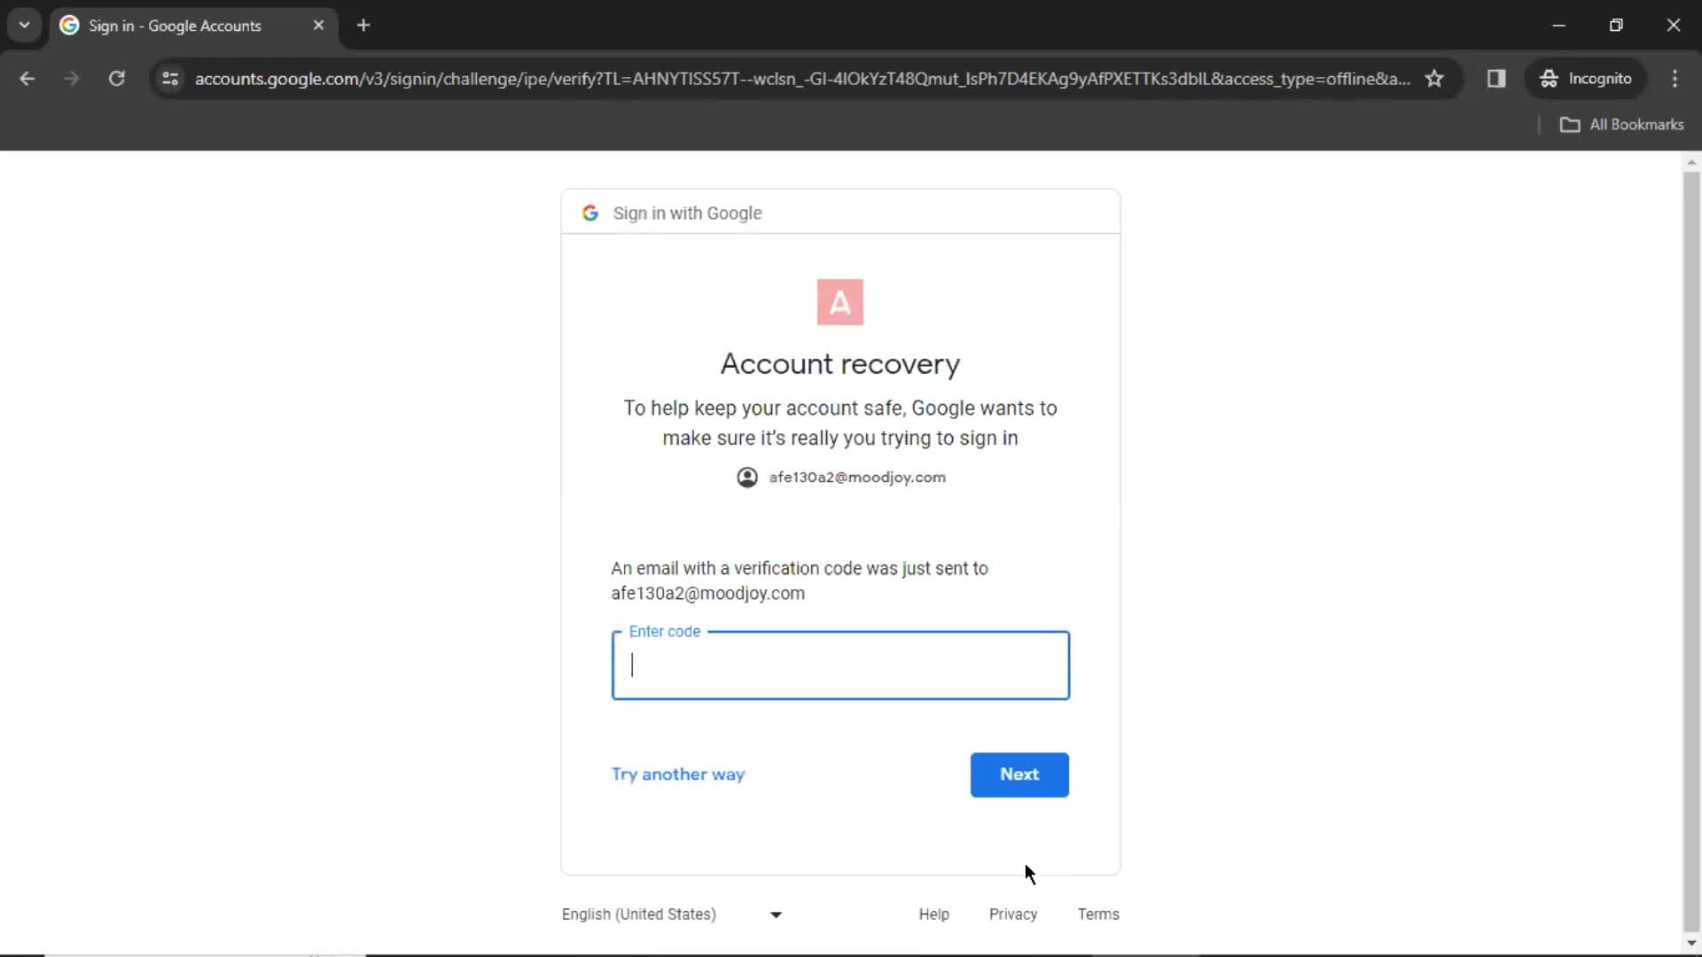Click the 'Help' footer link
Screen dimensions: 1702x957
pyautogui.click(x=934, y=914)
